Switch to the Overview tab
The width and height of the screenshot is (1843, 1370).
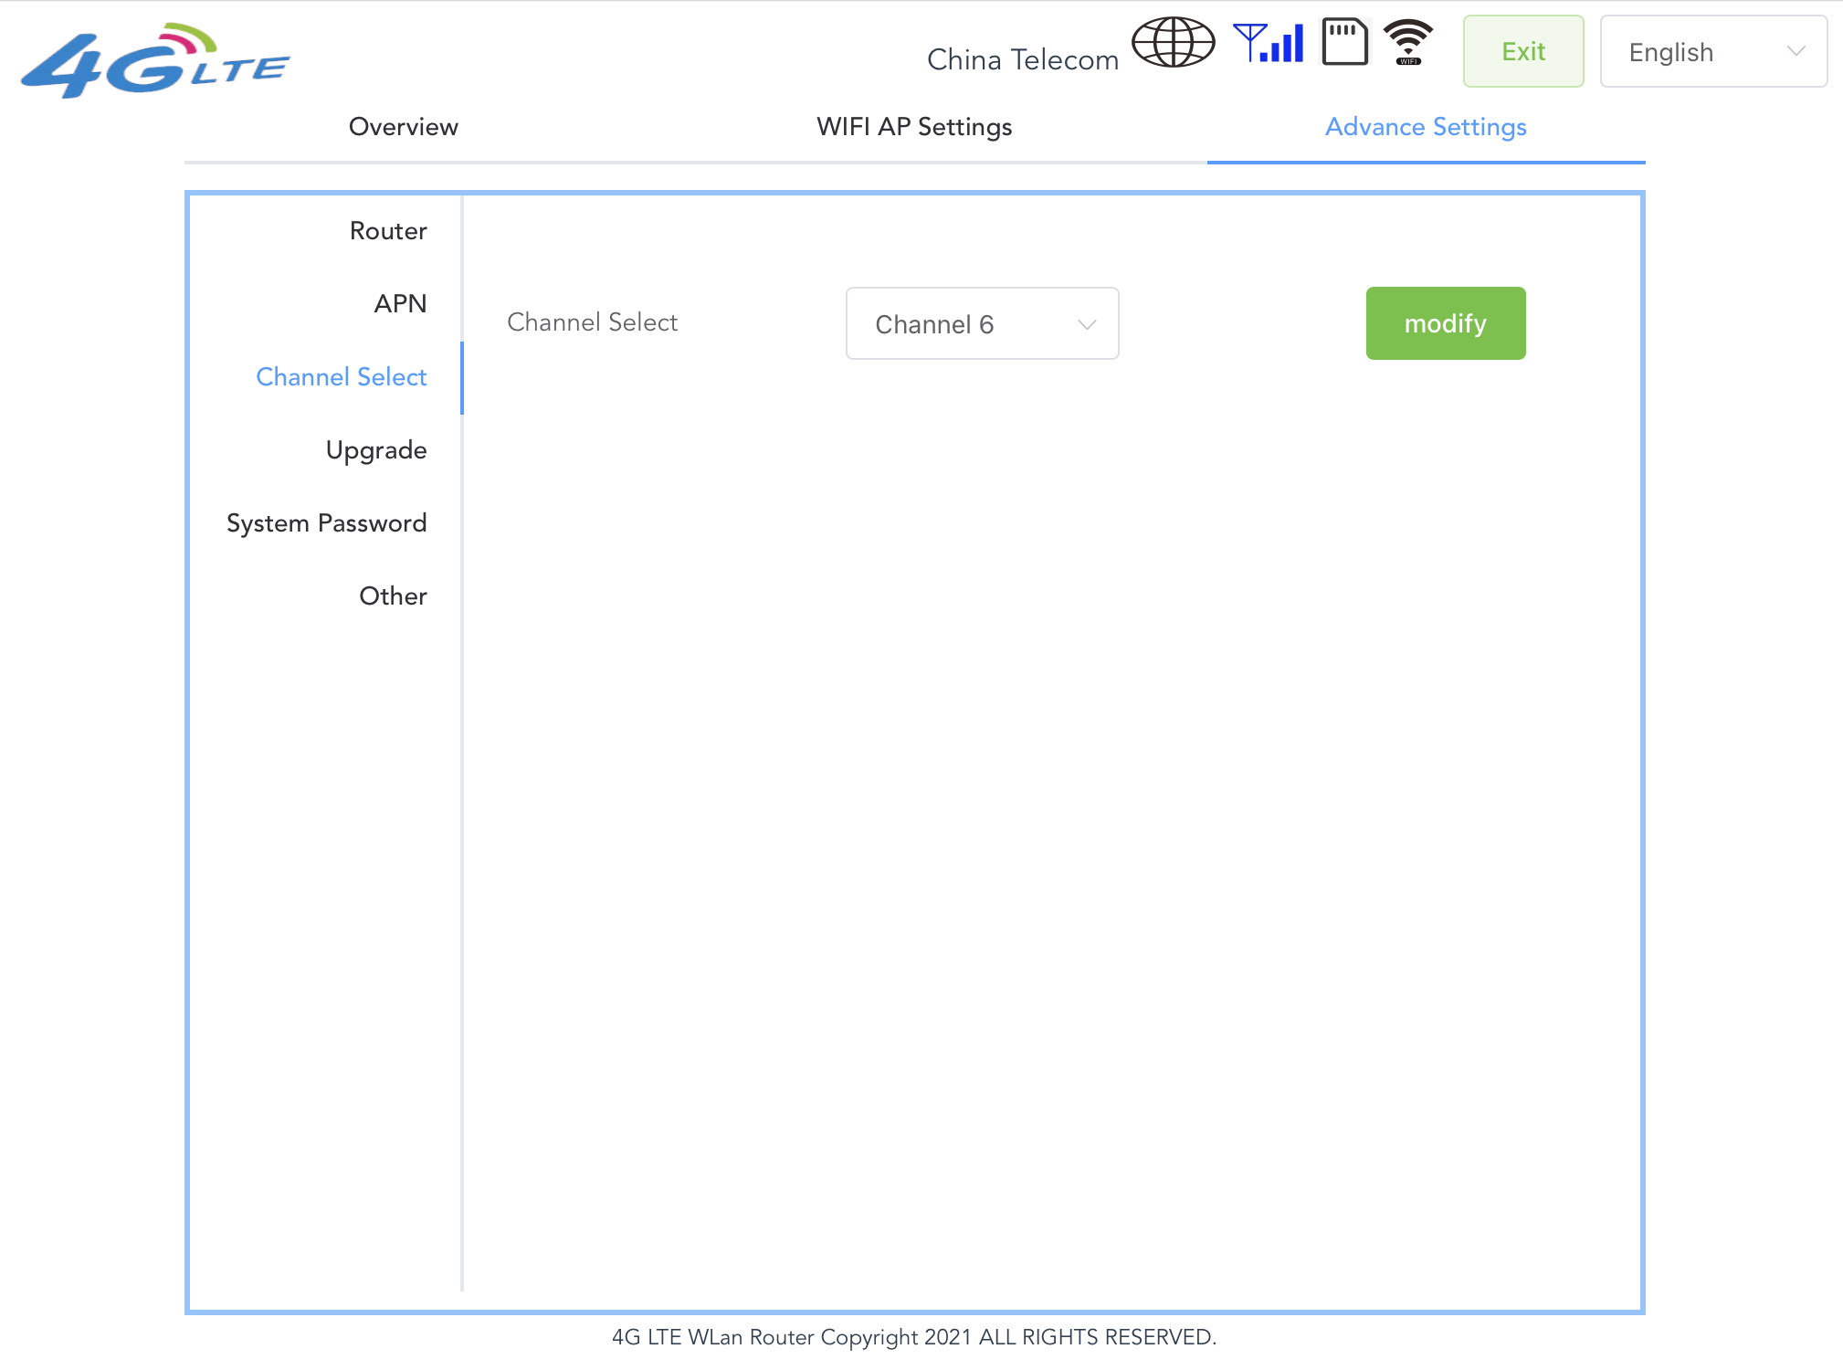pyautogui.click(x=404, y=127)
